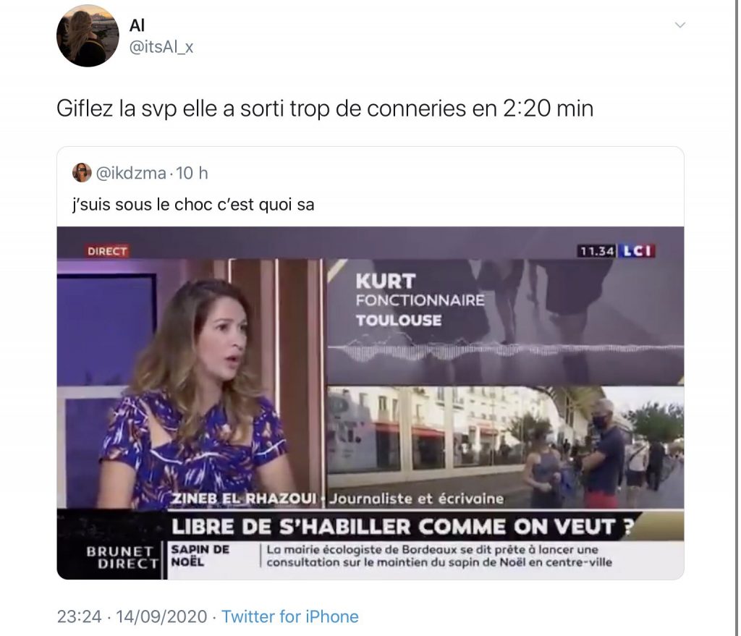This screenshot has height=636, width=741.
Task: Open the quoted user's small avatar
Action: pos(82,172)
